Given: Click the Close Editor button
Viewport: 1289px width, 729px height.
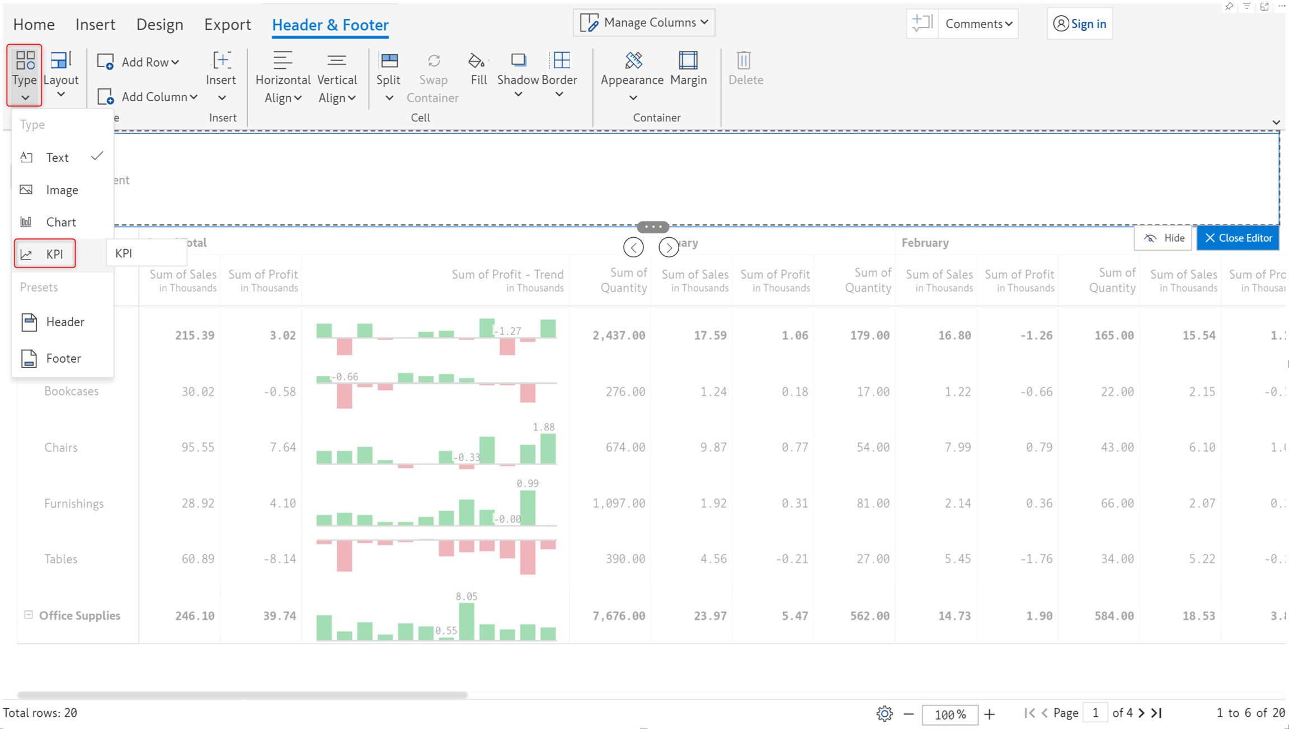Looking at the screenshot, I should 1238,238.
